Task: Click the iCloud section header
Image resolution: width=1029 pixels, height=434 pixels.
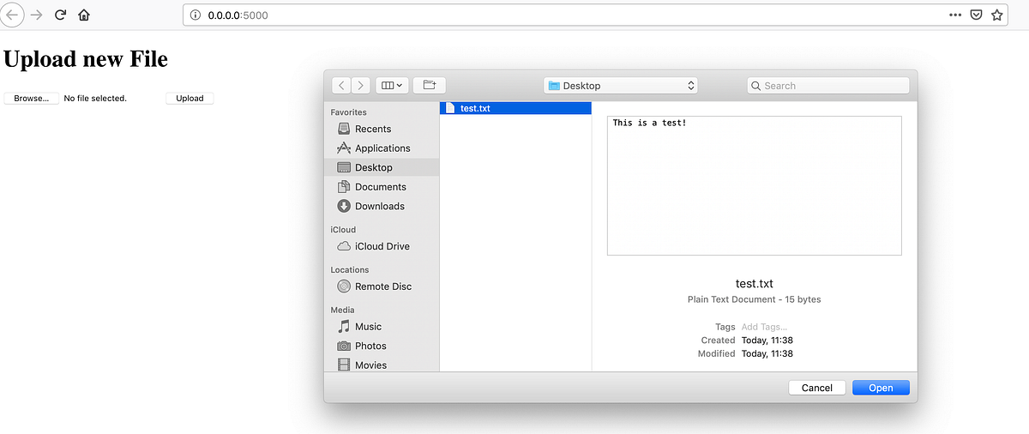Action: click(343, 230)
